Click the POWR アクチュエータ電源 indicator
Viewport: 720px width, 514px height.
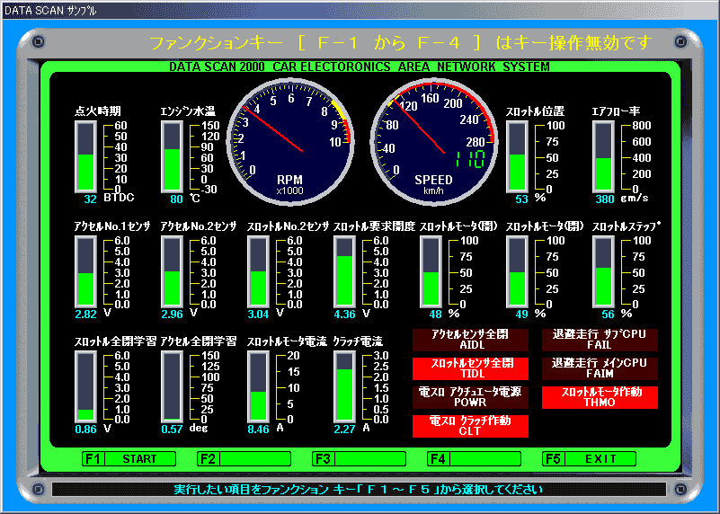[471, 397]
